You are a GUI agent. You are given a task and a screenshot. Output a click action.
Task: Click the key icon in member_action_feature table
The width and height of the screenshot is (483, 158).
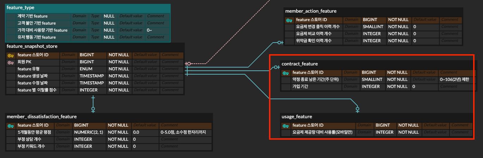click(x=289, y=20)
